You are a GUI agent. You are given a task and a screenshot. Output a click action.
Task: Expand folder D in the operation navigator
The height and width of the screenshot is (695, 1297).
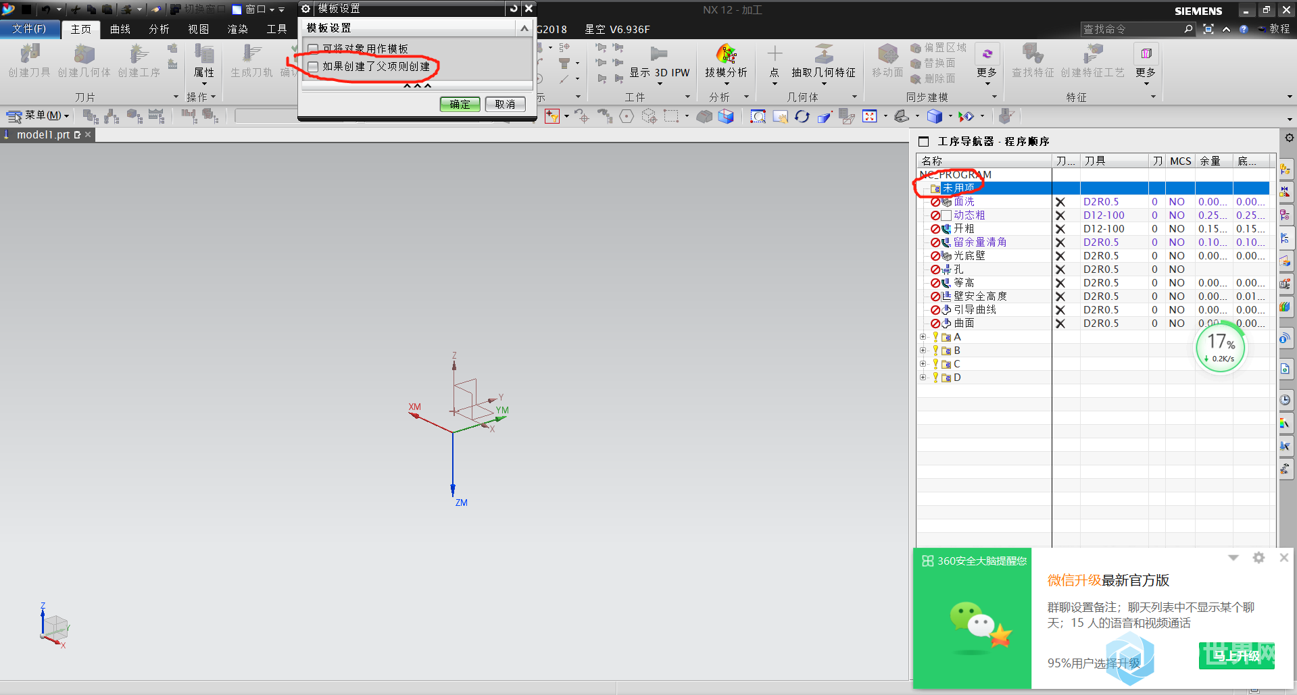tap(923, 377)
